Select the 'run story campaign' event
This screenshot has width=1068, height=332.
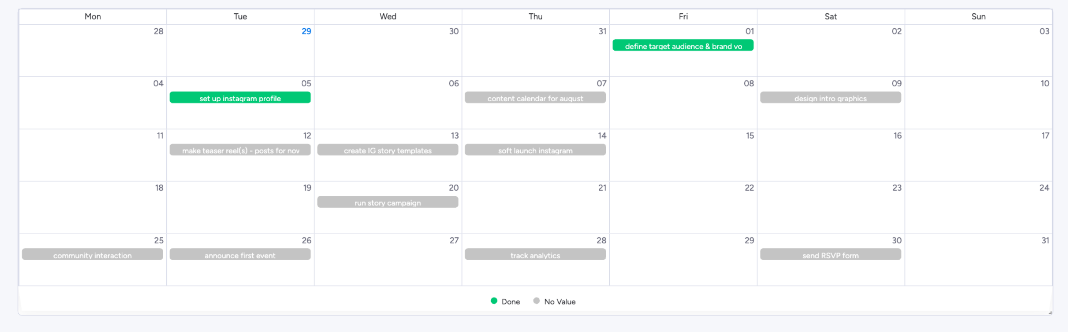387,202
